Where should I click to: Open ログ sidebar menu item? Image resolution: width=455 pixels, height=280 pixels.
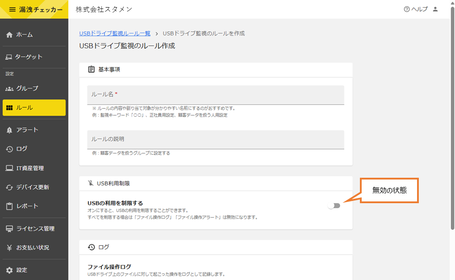click(x=34, y=149)
